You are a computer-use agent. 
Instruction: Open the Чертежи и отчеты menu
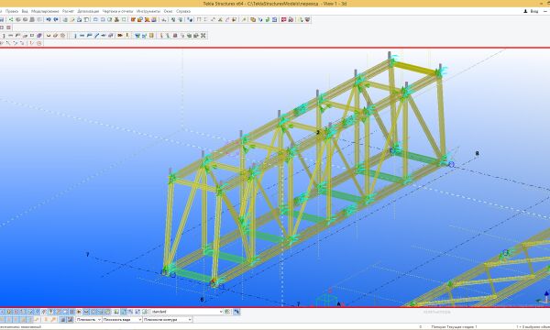pyautogui.click(x=118, y=11)
